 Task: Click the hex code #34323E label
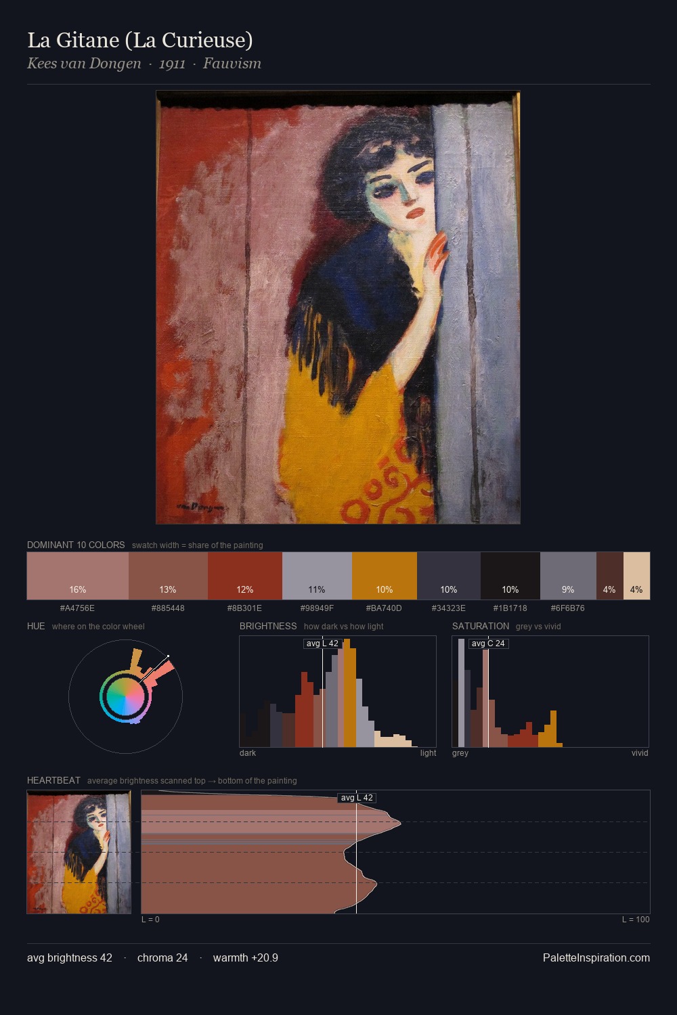448,608
